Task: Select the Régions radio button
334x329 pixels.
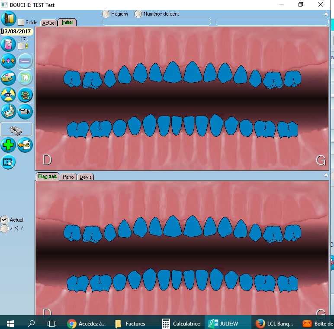Action: pos(106,14)
